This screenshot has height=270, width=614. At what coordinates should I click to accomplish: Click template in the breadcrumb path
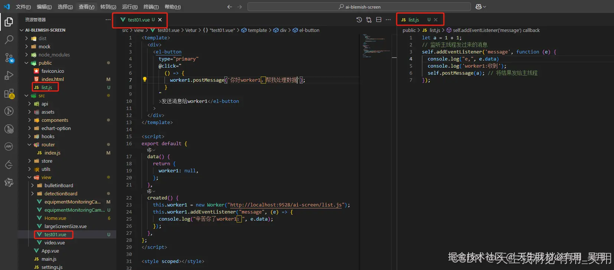click(x=257, y=30)
